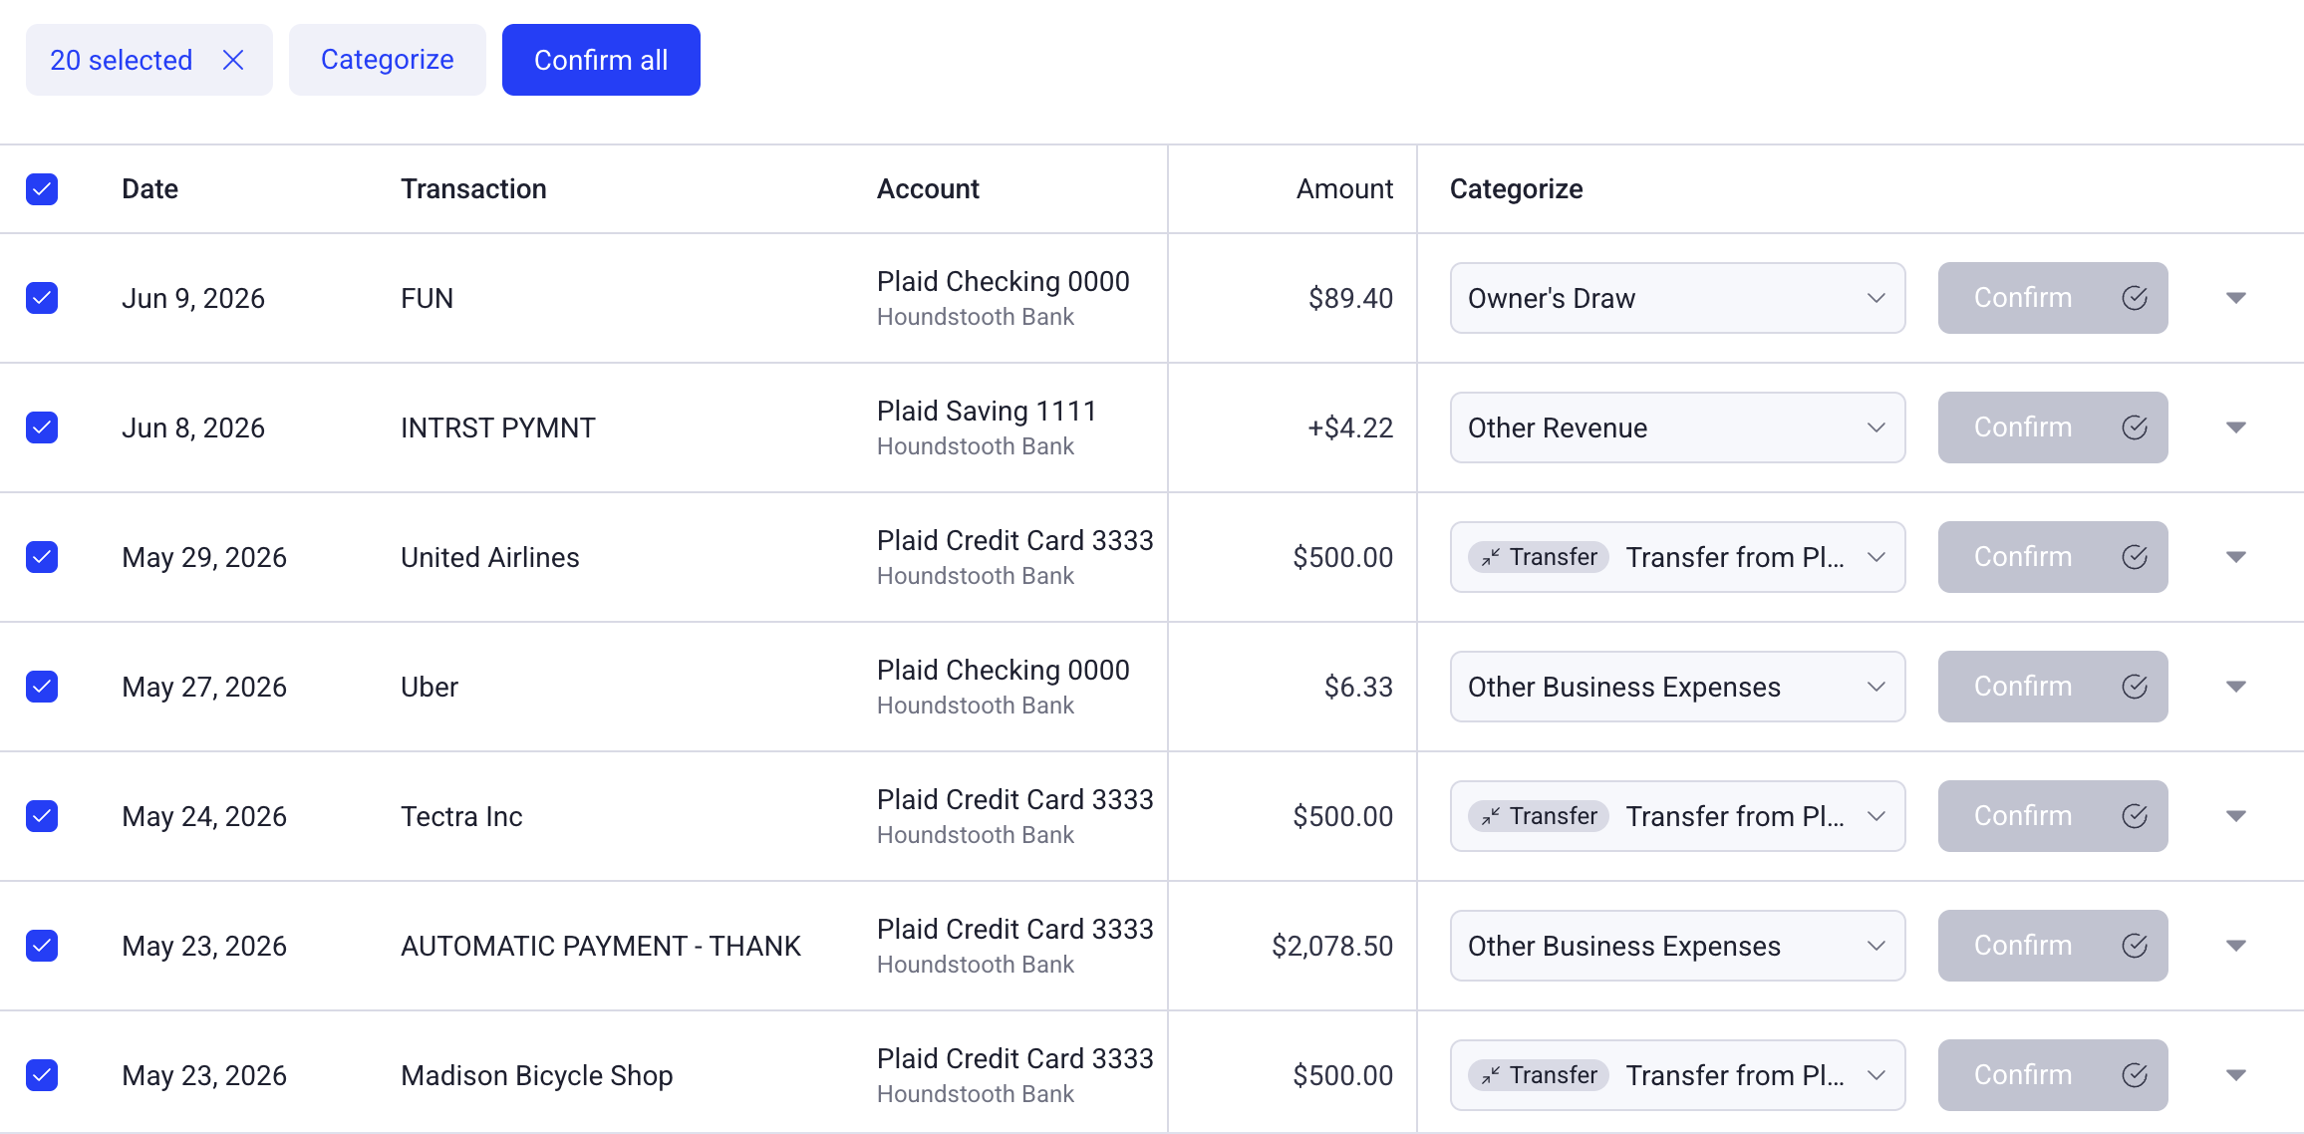2304x1134 pixels.
Task: Click the Transfer tag in United Airlines row
Action: pos(1539,557)
